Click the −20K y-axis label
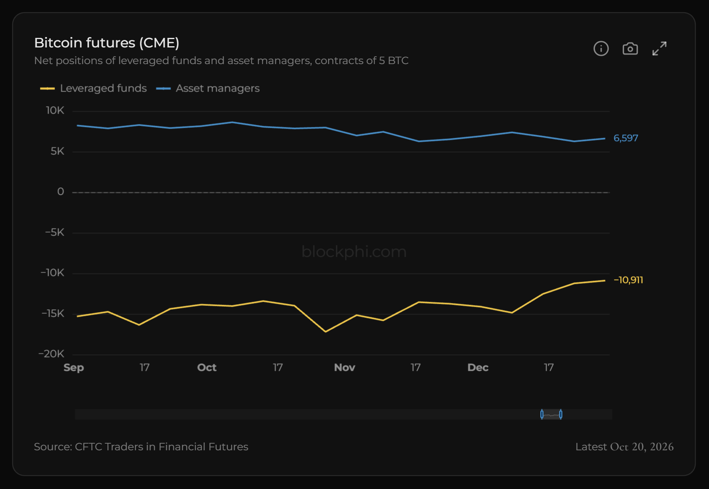 coord(52,354)
